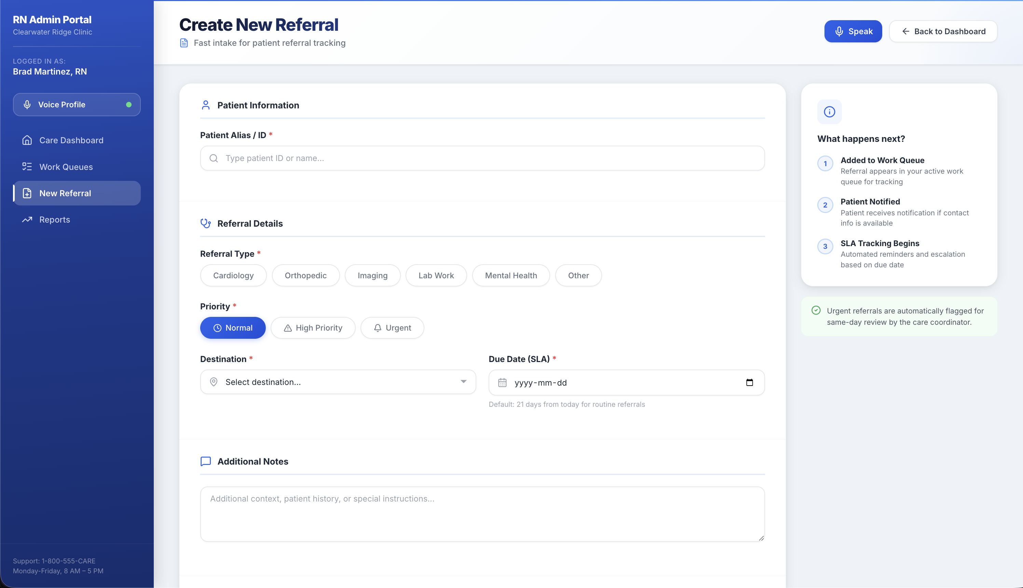
Task: Click the info icon above What happens next
Action: pyautogui.click(x=829, y=112)
